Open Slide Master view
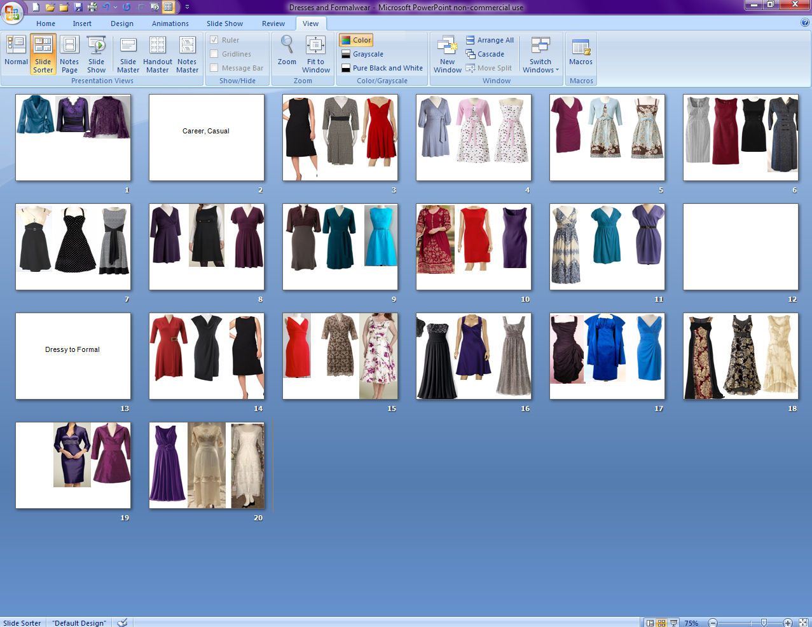Viewport: 812px width, 627px height. 128,52
